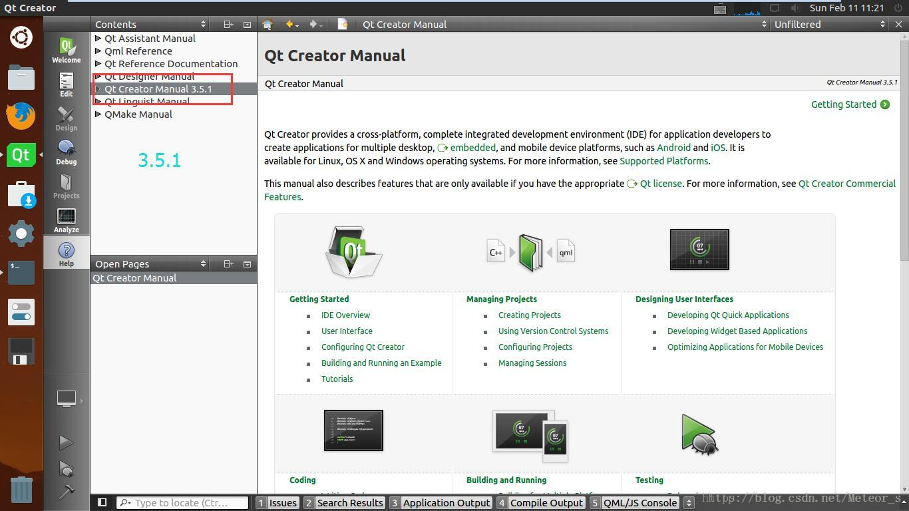909x511 pixels.
Task: Toggle the left sidebar visibility
Action: 102,502
